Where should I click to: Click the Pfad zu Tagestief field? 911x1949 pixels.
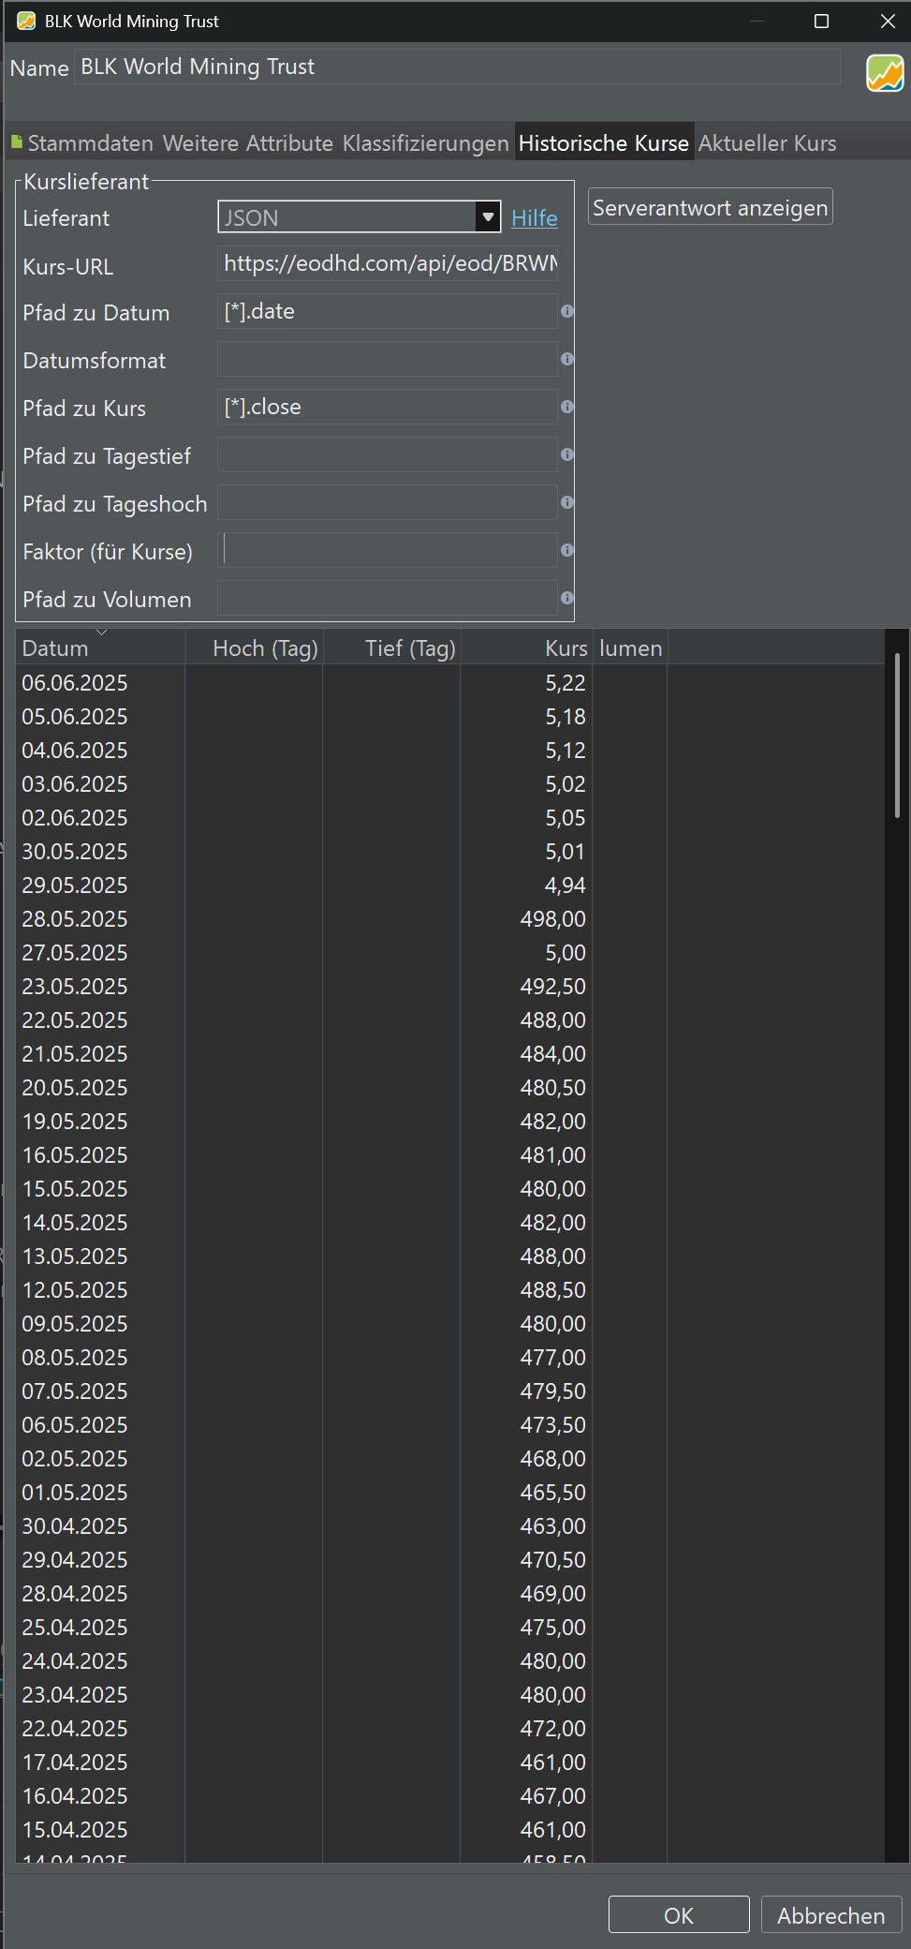coord(388,454)
